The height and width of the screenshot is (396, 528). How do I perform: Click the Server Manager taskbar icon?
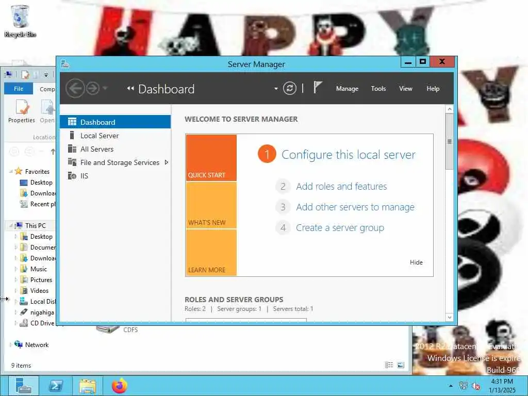(23, 385)
